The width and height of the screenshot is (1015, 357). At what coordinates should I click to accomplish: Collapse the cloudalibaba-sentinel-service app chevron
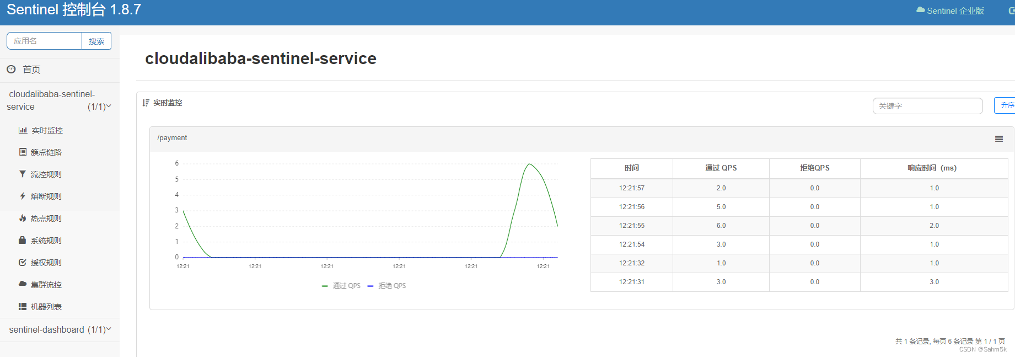[x=109, y=106]
